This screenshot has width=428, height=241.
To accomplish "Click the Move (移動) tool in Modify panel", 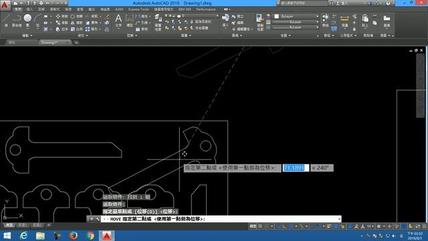I will pyautogui.click(x=62, y=16).
